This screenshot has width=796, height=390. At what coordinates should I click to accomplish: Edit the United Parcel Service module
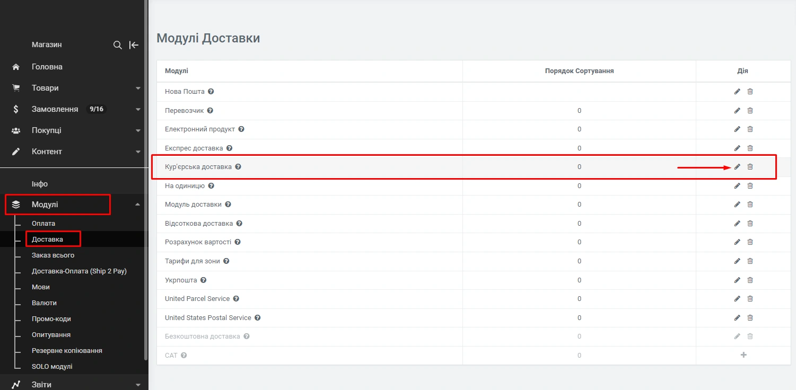[x=737, y=299]
